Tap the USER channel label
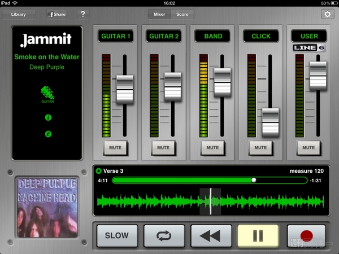 [x=309, y=36]
